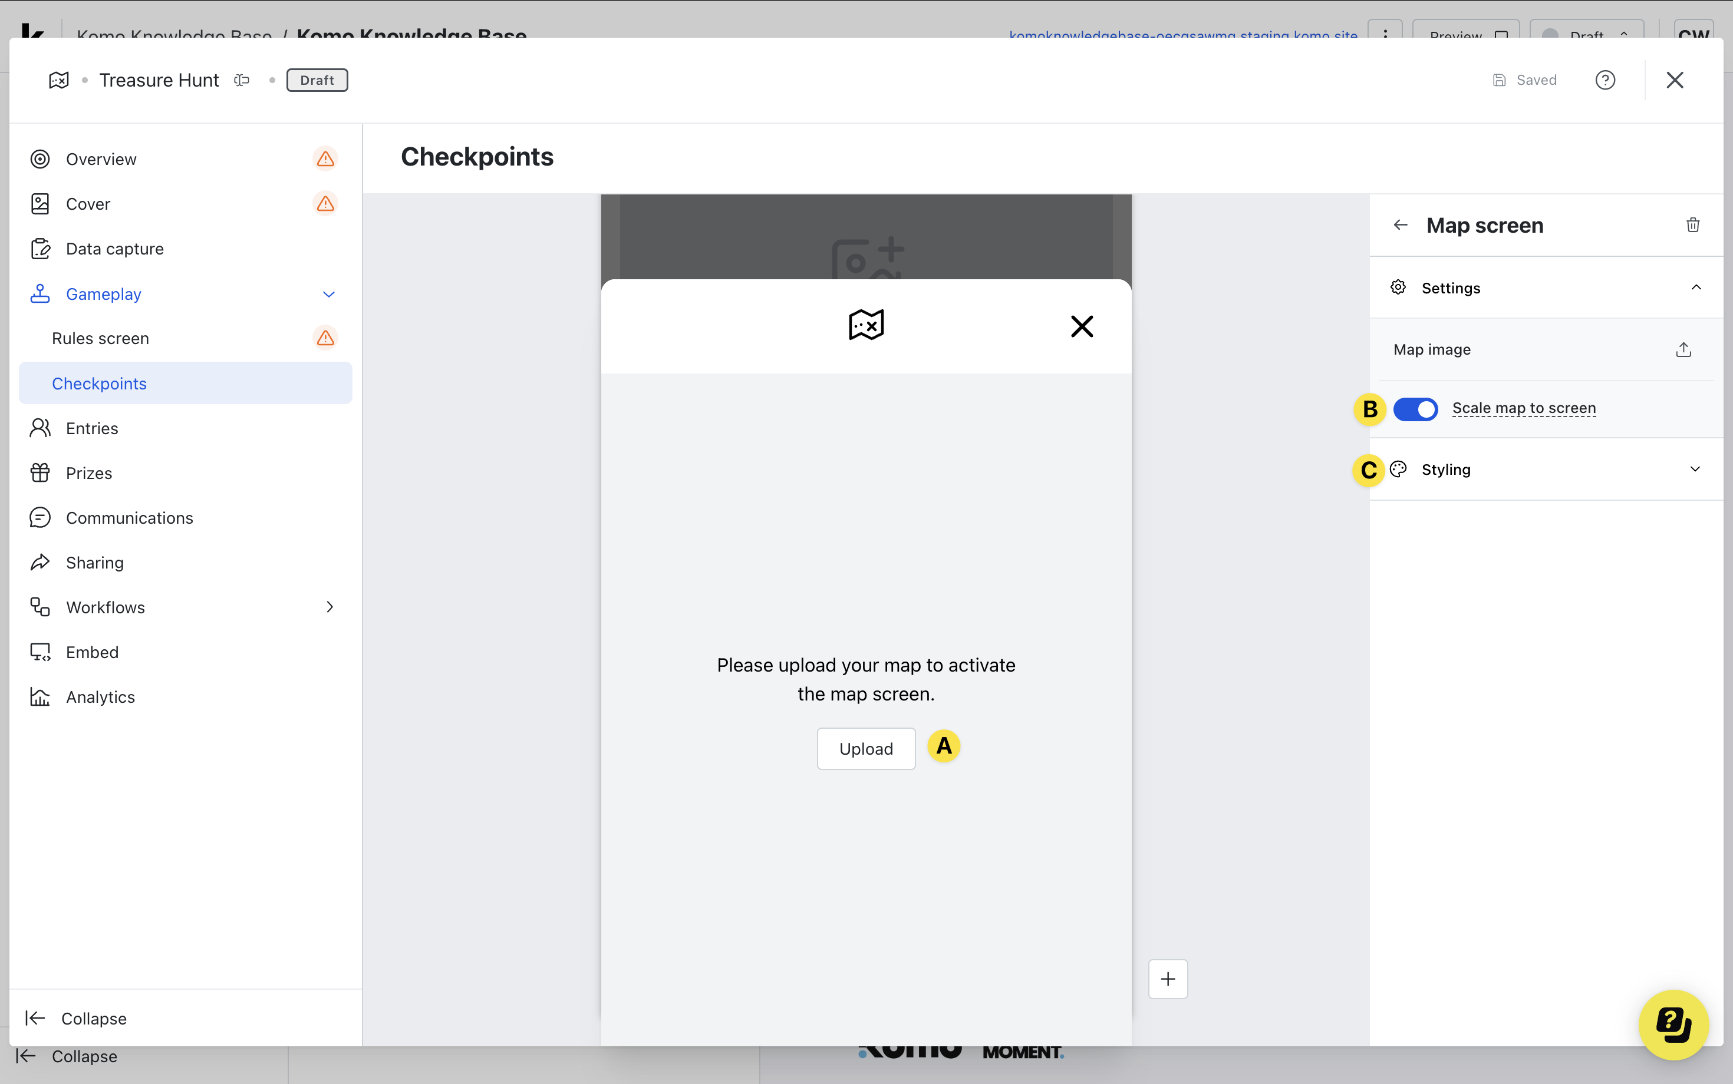Screen dimensions: 1733x1084
Task: Expand the Workflows submenu arrow
Action: [330, 607]
